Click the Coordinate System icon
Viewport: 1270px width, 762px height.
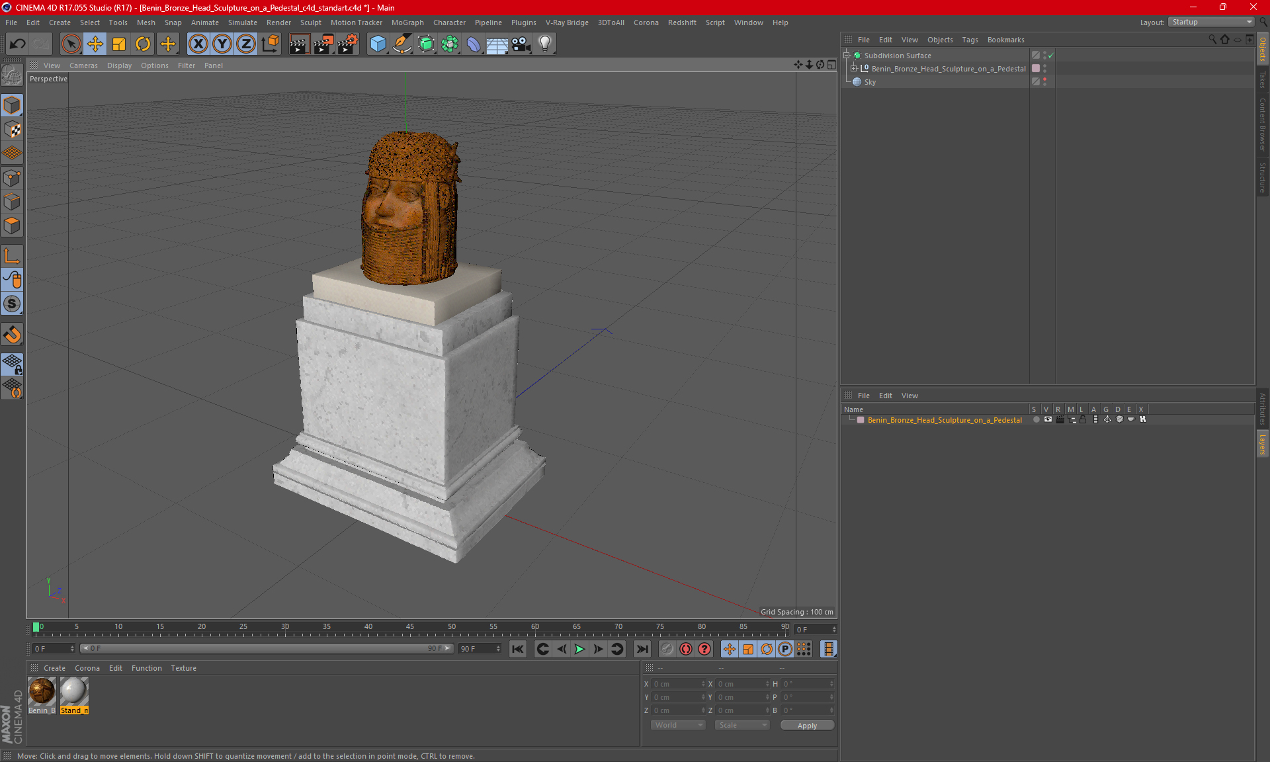[x=270, y=44]
